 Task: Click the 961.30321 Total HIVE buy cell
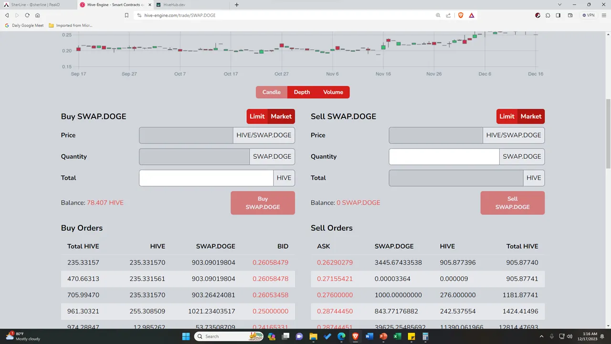83,311
